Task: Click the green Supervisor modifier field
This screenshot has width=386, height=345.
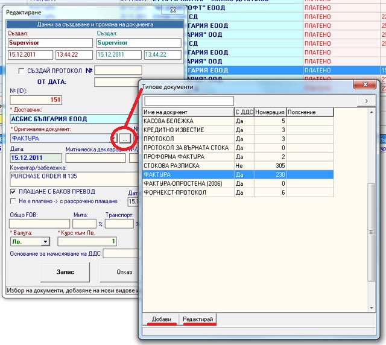Action: pyautogui.click(x=139, y=43)
